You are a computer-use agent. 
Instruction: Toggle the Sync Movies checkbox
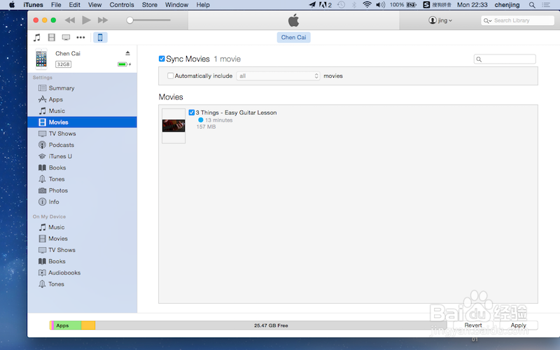(162, 59)
